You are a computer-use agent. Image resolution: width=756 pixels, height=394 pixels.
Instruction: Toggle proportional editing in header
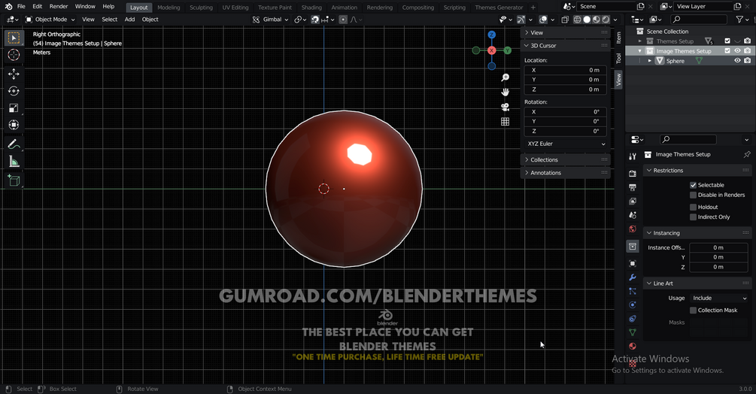(x=343, y=20)
